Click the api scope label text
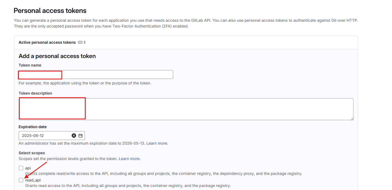This screenshot has width=392, height=190. click(28, 168)
